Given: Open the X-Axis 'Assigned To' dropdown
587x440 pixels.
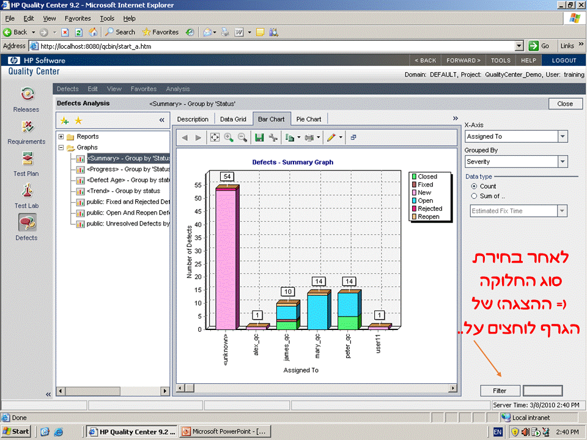Looking at the screenshot, I should click(x=563, y=136).
